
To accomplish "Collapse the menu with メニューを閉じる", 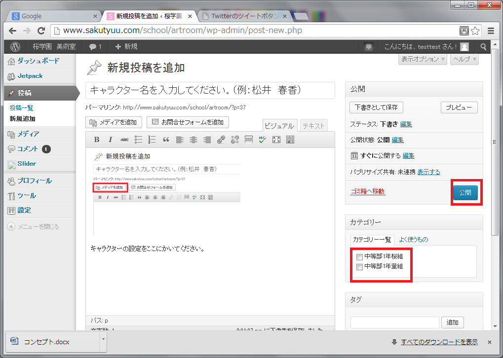I will pyautogui.click(x=33, y=227).
